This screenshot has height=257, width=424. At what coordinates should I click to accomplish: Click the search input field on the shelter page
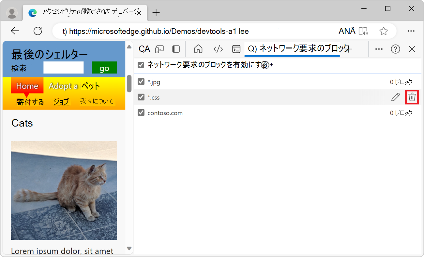63,68
